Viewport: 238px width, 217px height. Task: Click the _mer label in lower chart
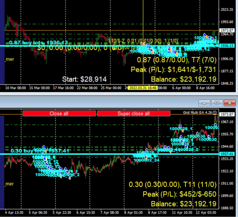tap(10, 184)
